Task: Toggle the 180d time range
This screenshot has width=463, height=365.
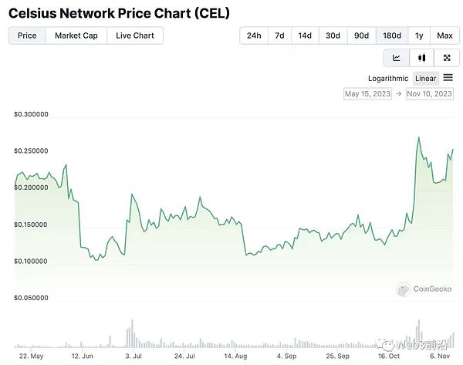Action: [x=391, y=35]
